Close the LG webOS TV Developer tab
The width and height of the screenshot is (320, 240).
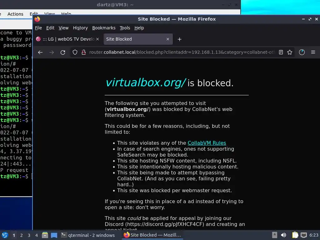click(x=97, y=39)
